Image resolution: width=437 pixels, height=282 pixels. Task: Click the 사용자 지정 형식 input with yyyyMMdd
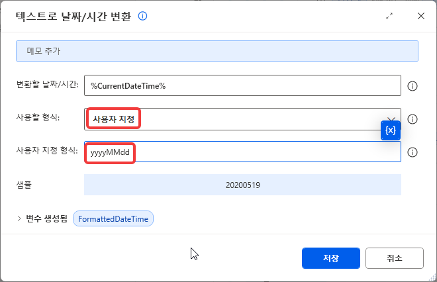tap(242, 152)
